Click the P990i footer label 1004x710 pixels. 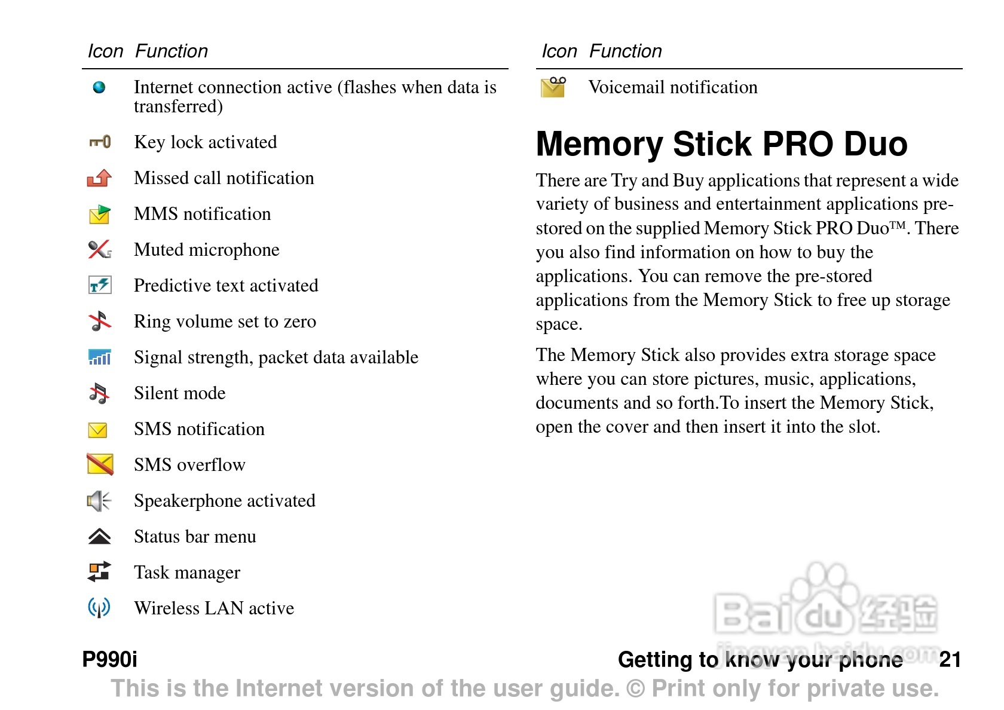pyautogui.click(x=110, y=660)
